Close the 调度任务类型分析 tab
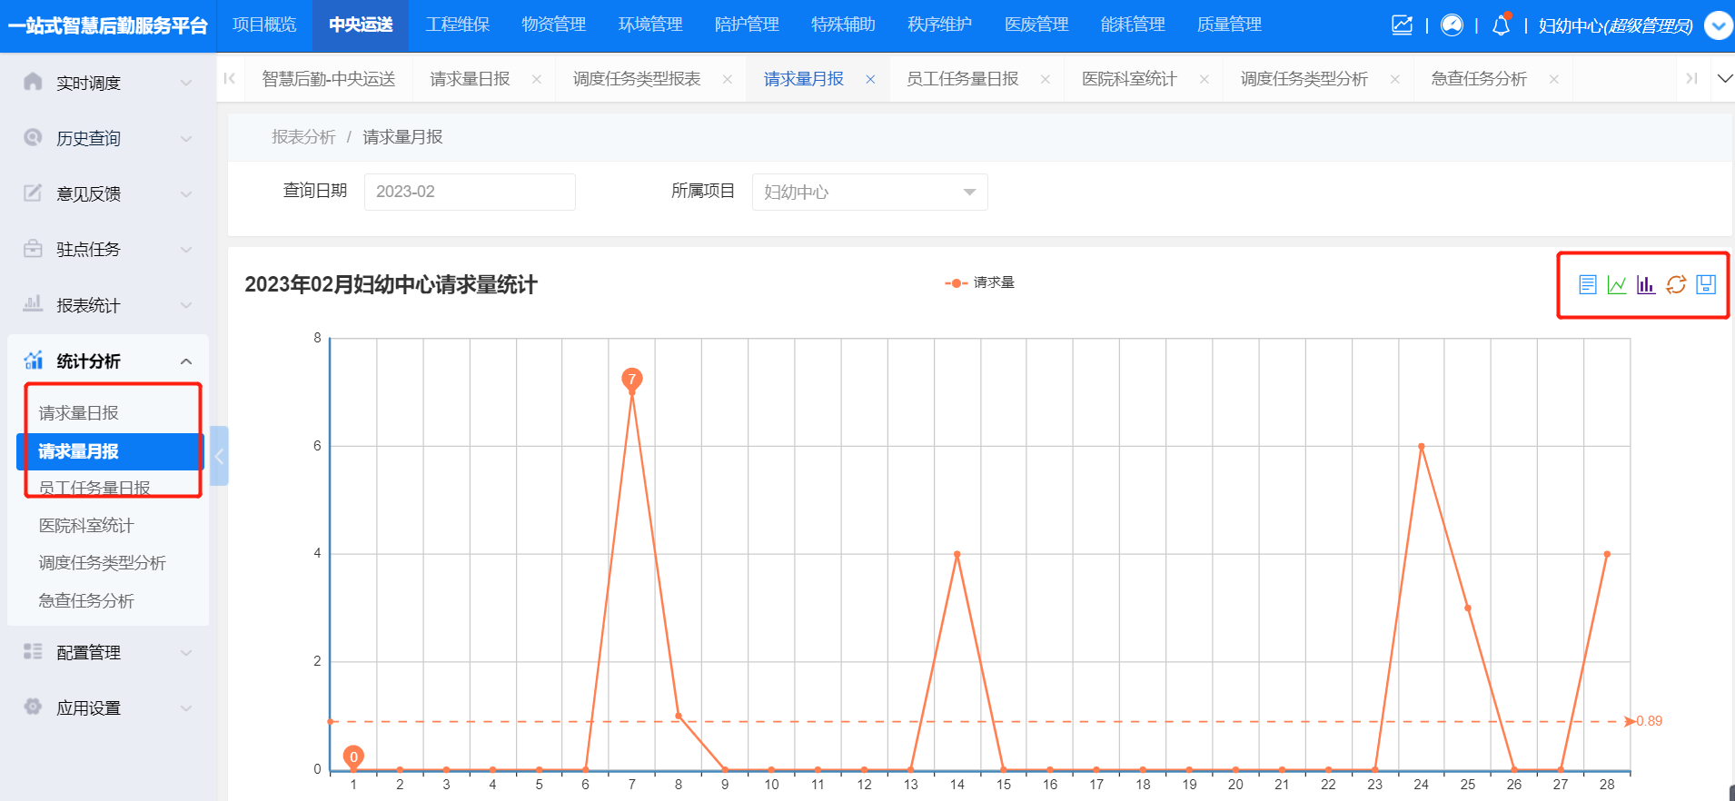 (1394, 80)
